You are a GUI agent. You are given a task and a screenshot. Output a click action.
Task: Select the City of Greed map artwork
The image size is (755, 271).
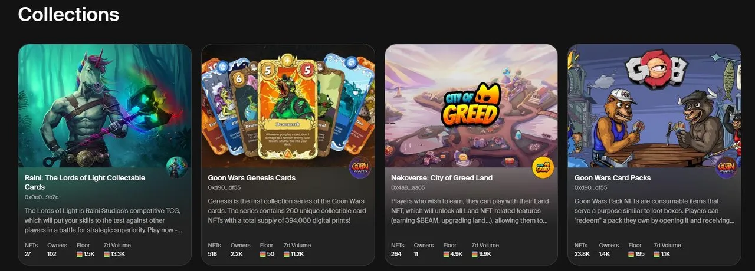coord(471,106)
